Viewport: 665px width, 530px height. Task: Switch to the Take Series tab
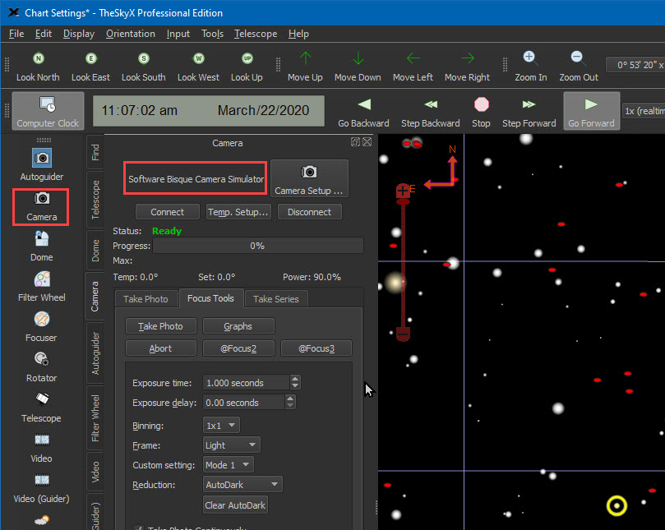(276, 299)
